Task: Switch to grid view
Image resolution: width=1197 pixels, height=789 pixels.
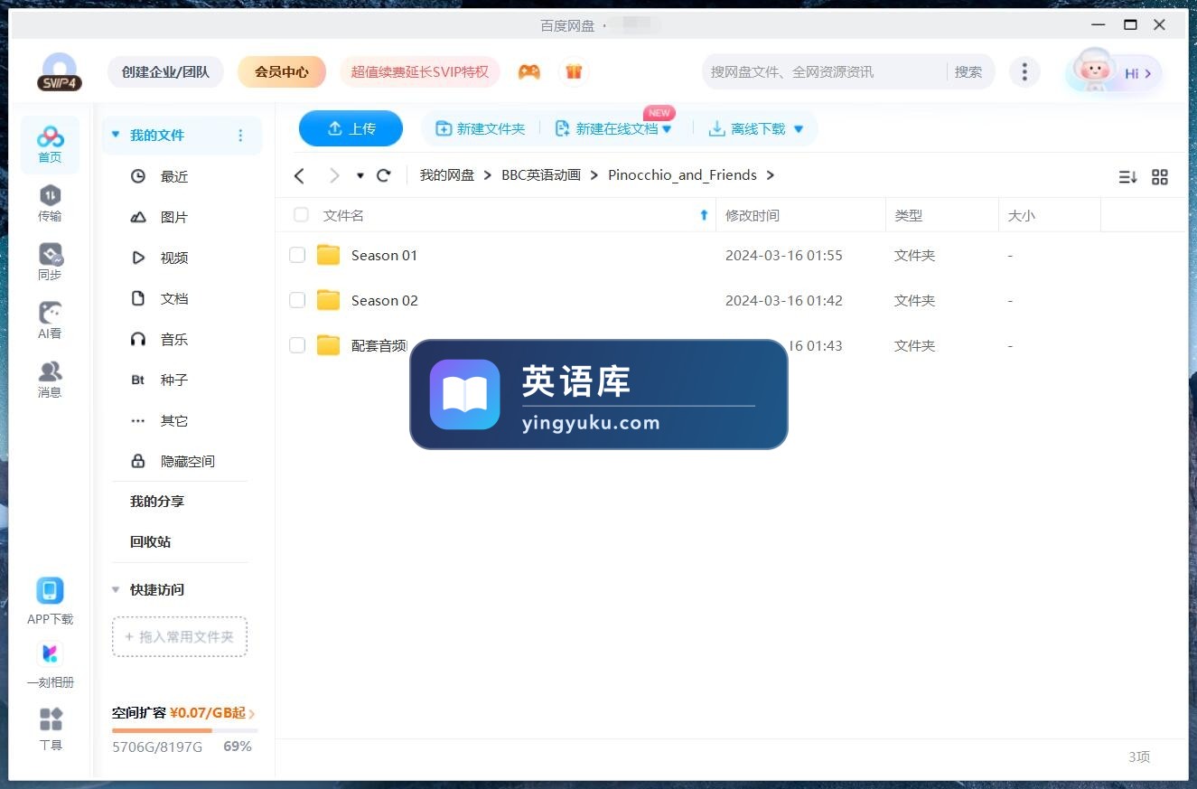Action: [x=1160, y=177]
